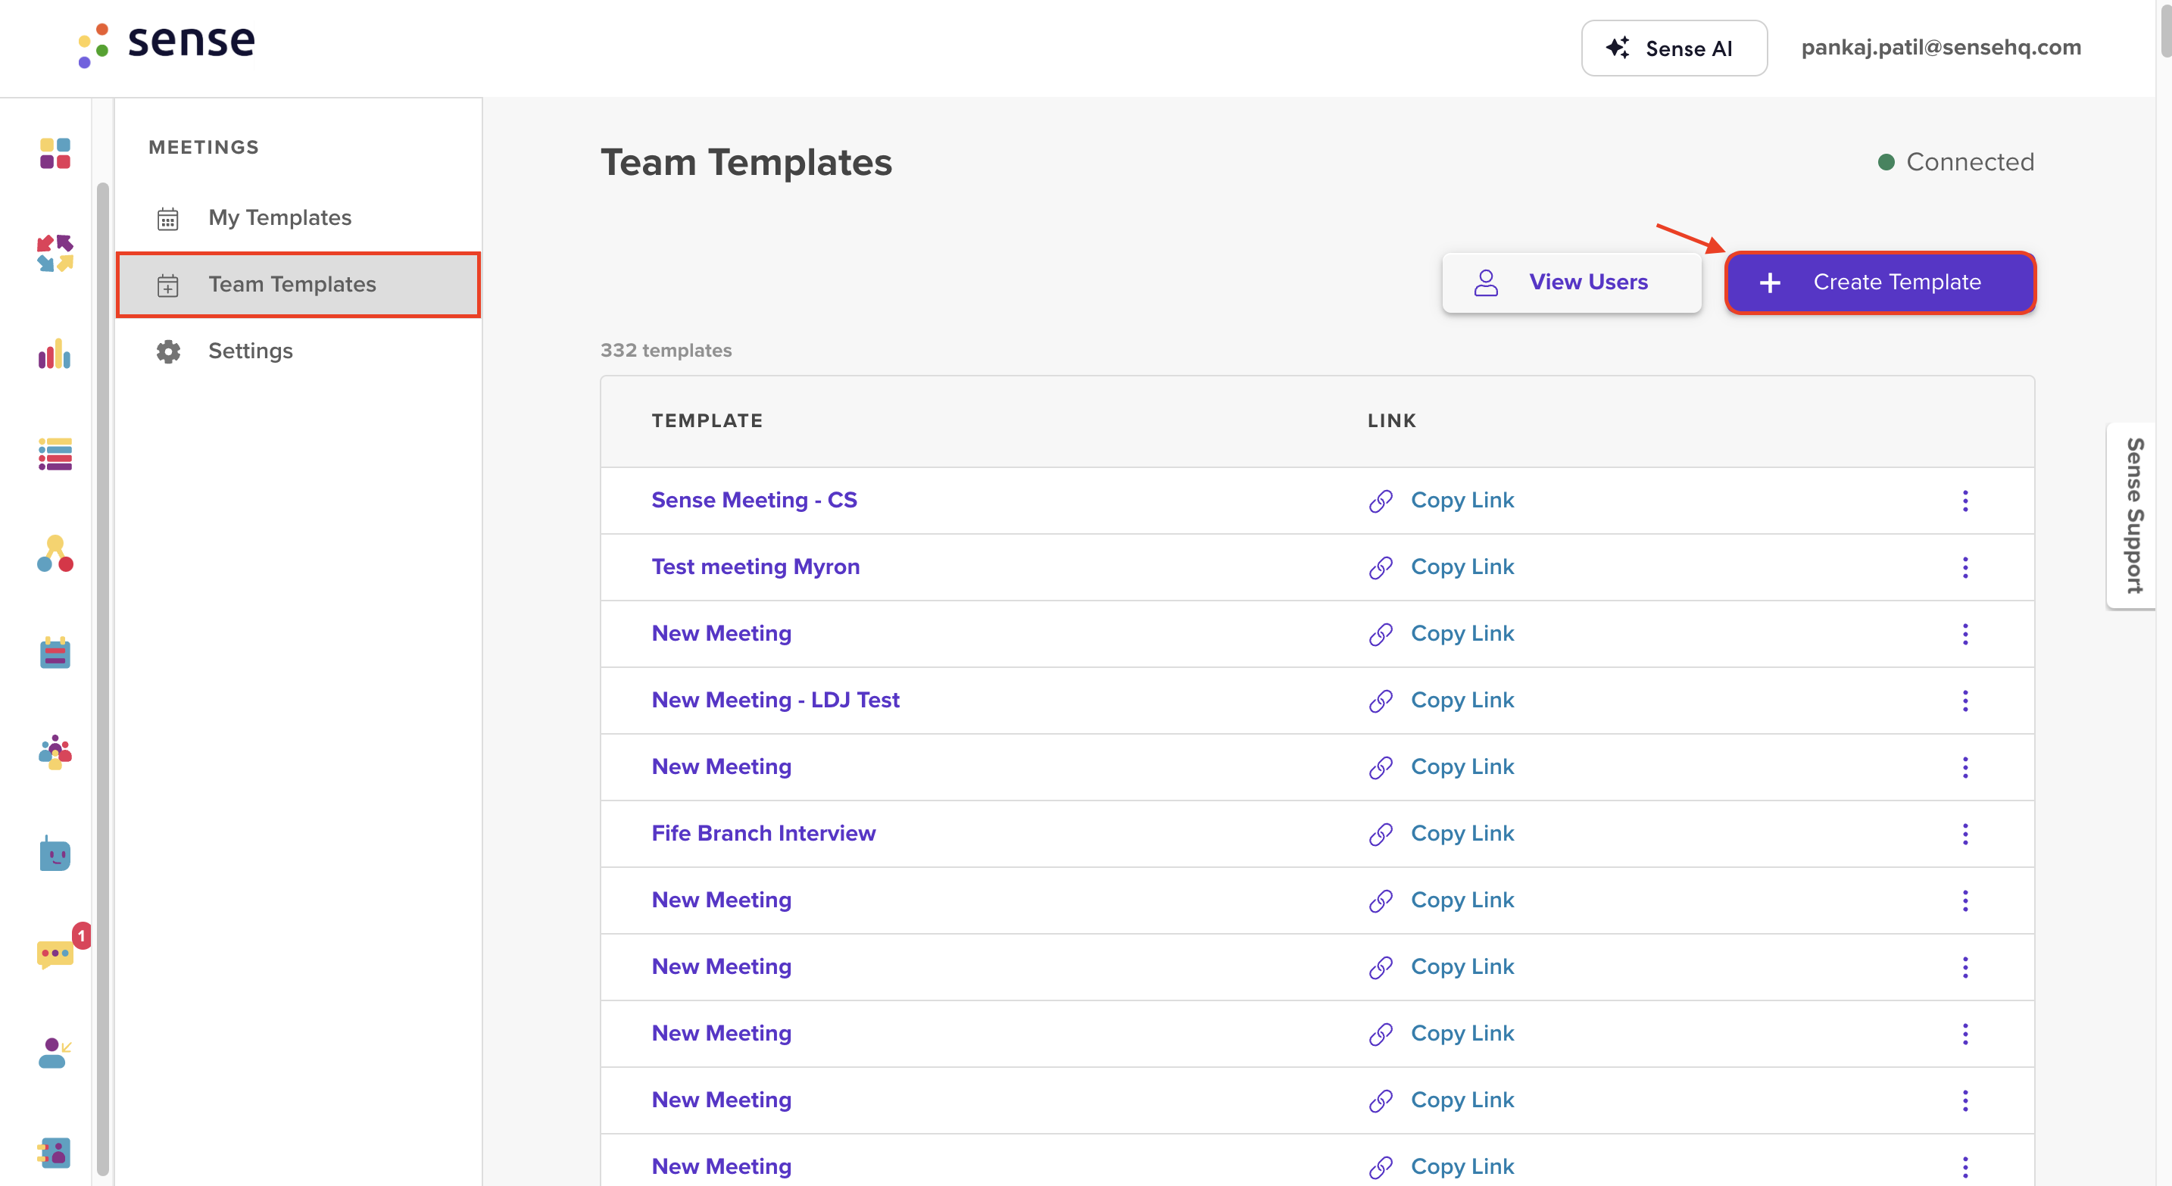Open the Test meeting Myron template
Image resolution: width=2172 pixels, height=1186 pixels.
tap(756, 566)
